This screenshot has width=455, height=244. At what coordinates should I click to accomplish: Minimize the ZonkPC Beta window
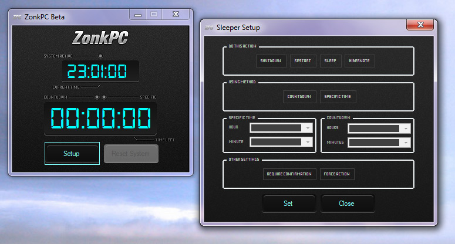point(138,15)
